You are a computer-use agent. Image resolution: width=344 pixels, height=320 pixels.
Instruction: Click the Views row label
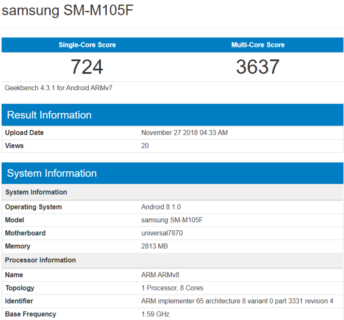point(14,146)
